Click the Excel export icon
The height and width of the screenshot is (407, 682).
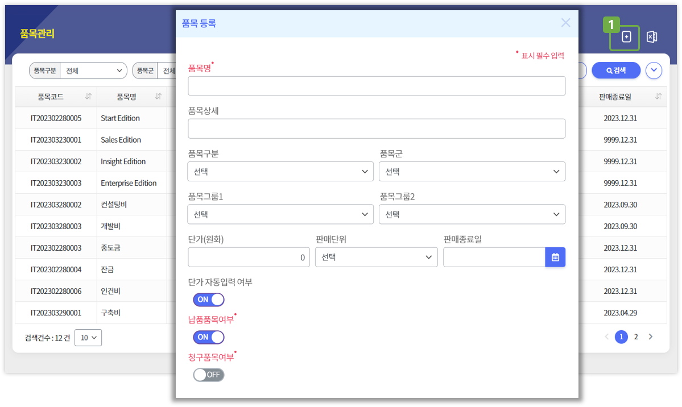point(651,37)
